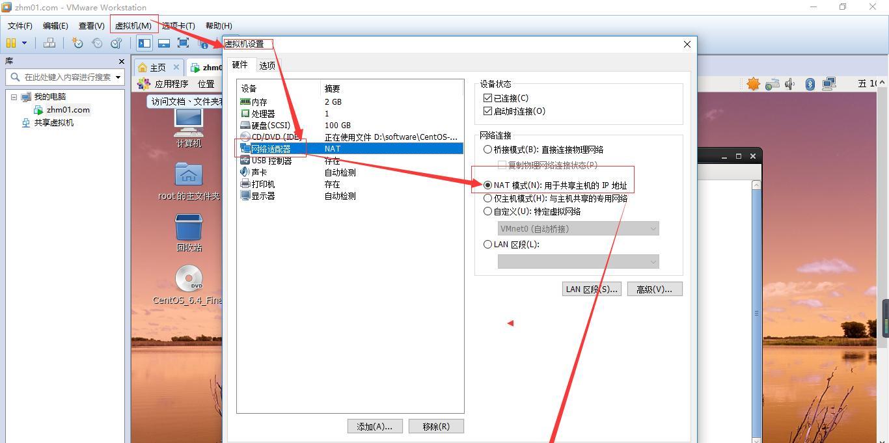Viewport: 889px width, 443px height.
Task: Open the library search filter dropdown arrow
Action: (118, 77)
